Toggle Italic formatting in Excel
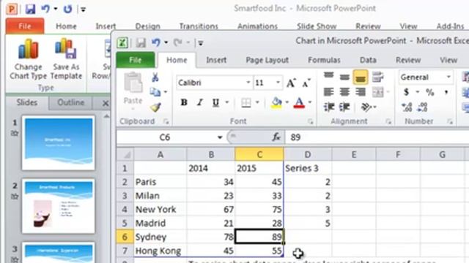The width and height of the screenshot is (469, 263). pyautogui.click(x=200, y=102)
